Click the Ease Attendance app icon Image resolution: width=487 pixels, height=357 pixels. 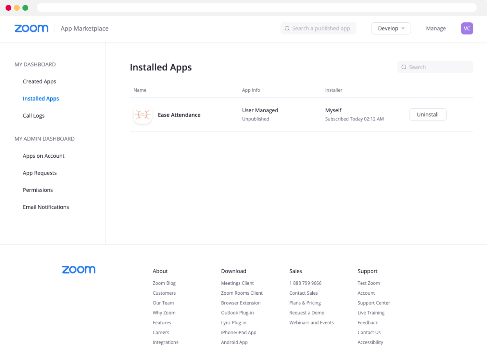[143, 115]
